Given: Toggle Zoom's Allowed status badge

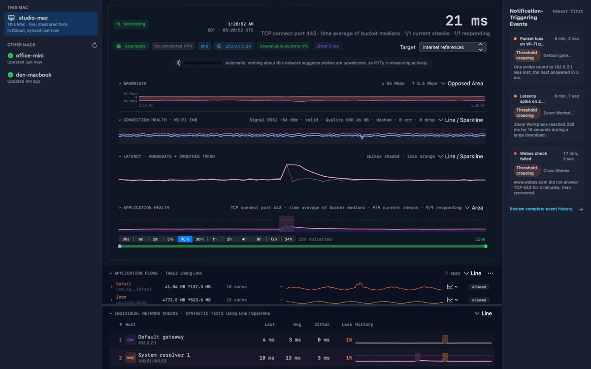Looking at the screenshot, I should pos(479,300).
